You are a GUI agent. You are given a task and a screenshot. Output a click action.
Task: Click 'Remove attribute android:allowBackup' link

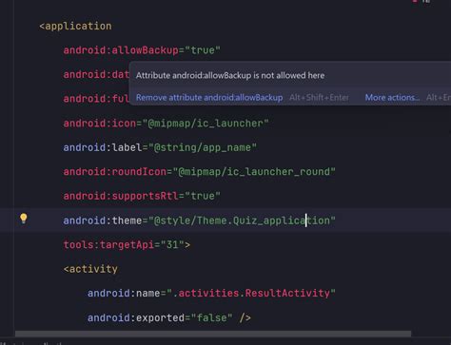pos(209,97)
